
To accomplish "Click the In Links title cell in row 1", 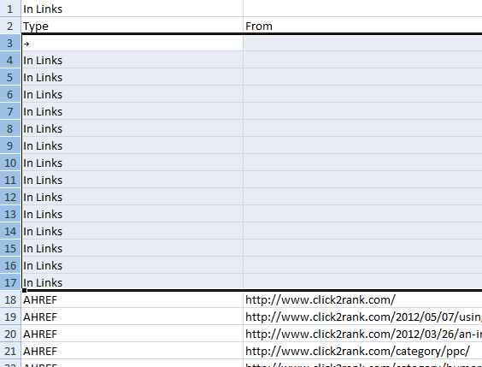I will [x=132, y=9].
